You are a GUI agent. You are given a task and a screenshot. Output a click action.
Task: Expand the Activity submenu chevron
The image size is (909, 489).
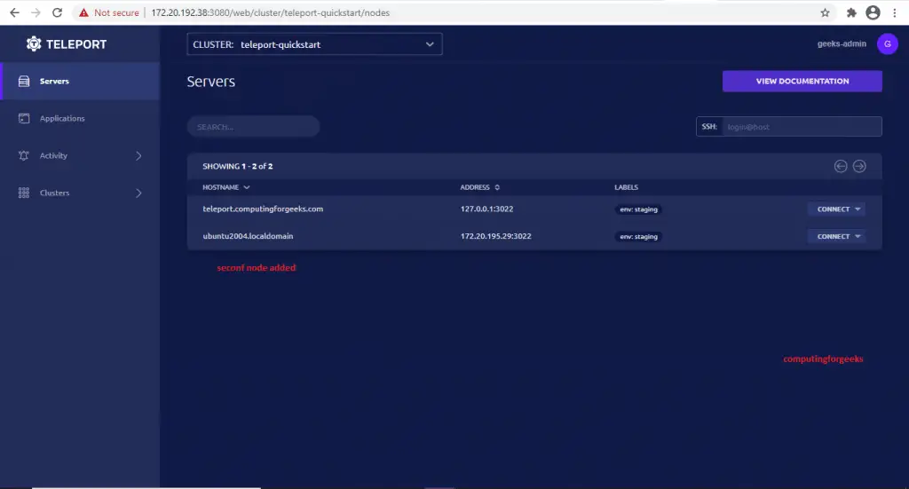click(138, 156)
